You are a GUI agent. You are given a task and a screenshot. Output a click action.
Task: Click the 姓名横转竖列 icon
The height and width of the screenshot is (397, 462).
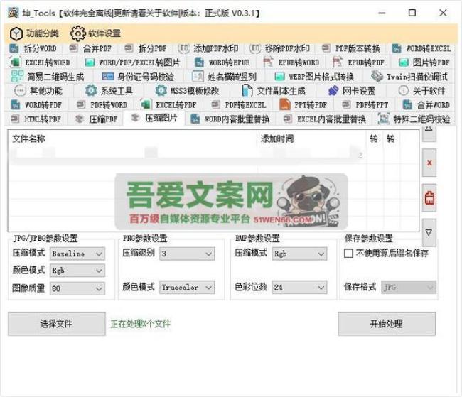point(198,77)
